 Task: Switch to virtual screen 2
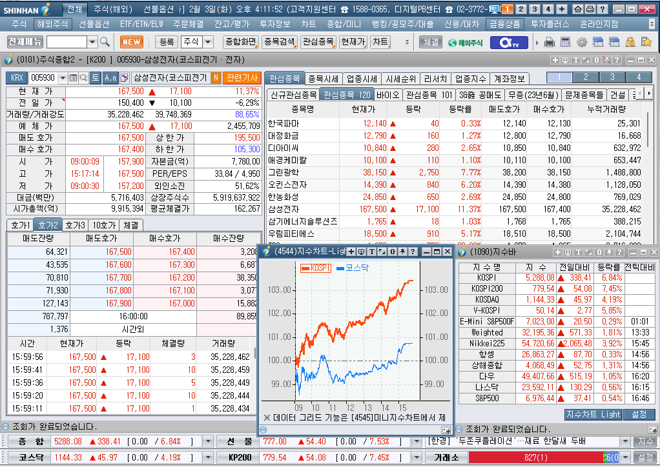(521, 9)
